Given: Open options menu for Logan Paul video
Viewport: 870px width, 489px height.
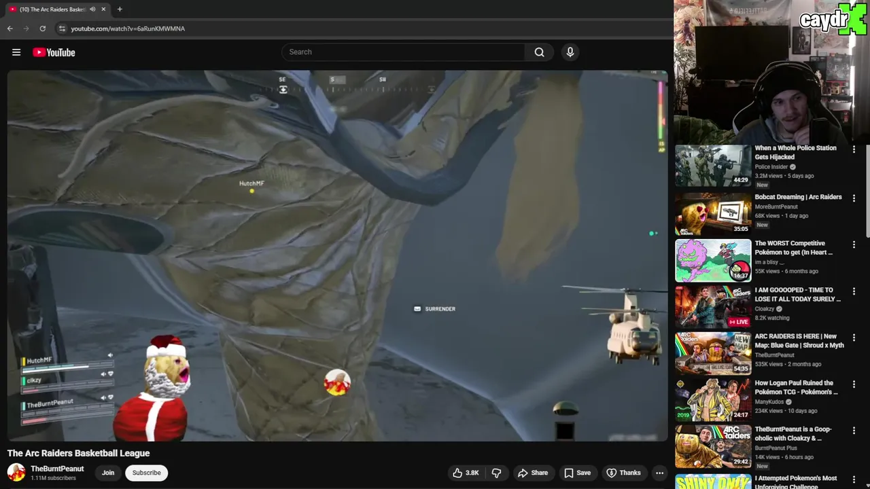Looking at the screenshot, I should point(854,384).
